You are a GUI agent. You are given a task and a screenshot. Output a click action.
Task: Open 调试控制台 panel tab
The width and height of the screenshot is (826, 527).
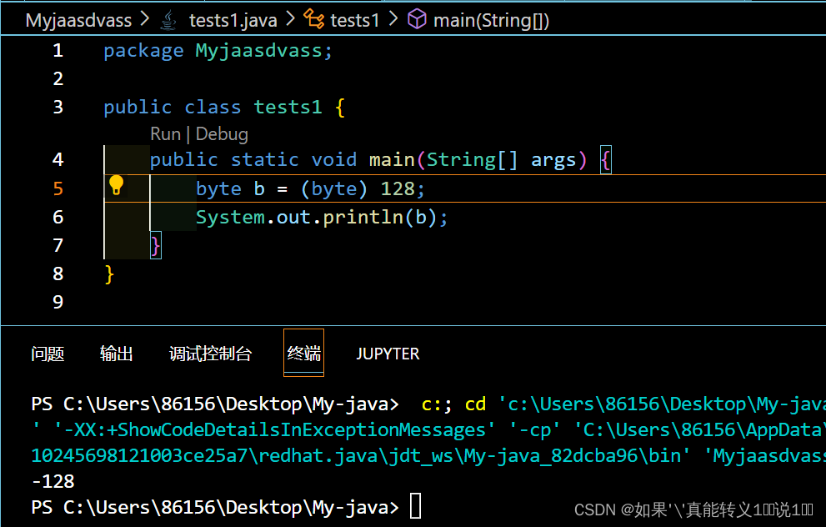(210, 354)
